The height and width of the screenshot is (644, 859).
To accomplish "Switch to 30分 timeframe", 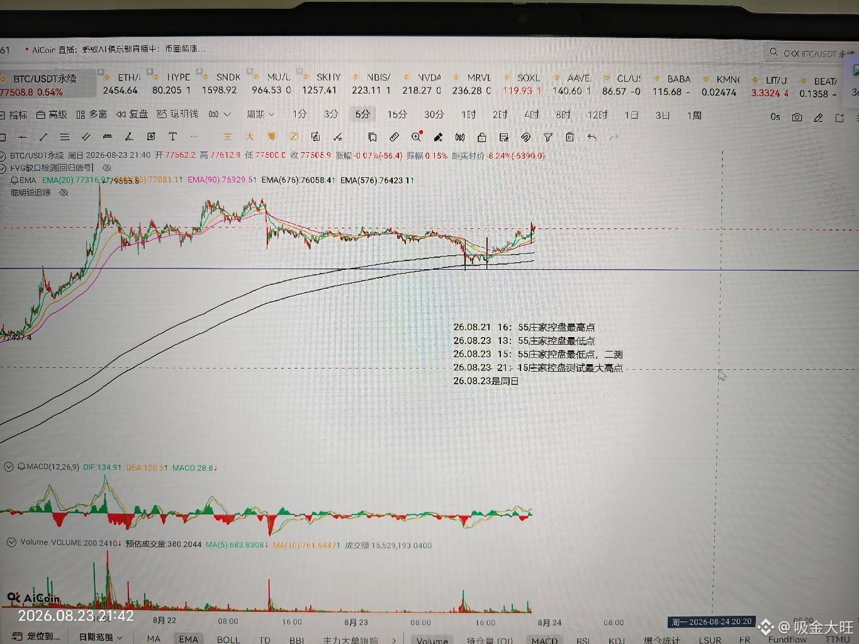I will point(434,114).
